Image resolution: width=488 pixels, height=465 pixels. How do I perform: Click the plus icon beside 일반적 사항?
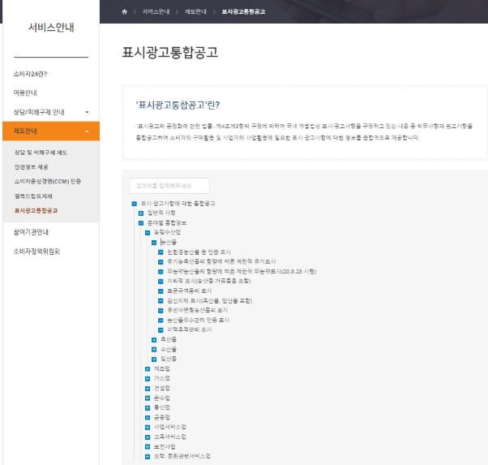(x=140, y=213)
